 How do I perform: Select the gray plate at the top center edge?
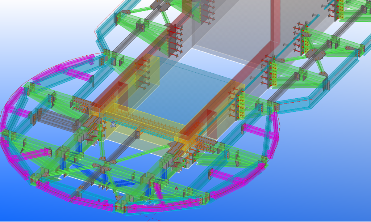pyautogui.click(x=159, y=5)
